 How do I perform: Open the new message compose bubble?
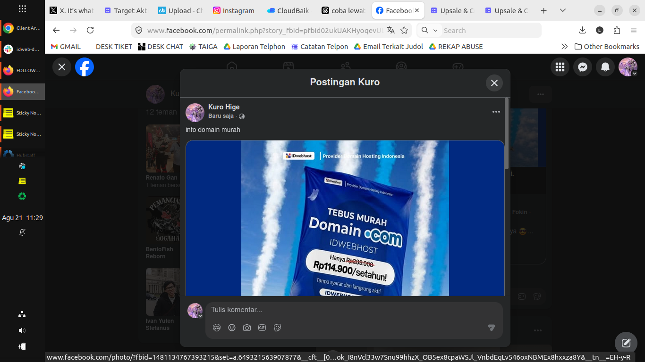click(x=626, y=343)
